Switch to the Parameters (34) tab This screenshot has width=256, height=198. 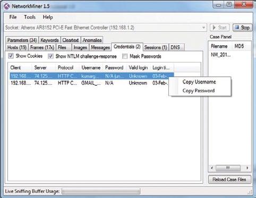tap(22, 40)
